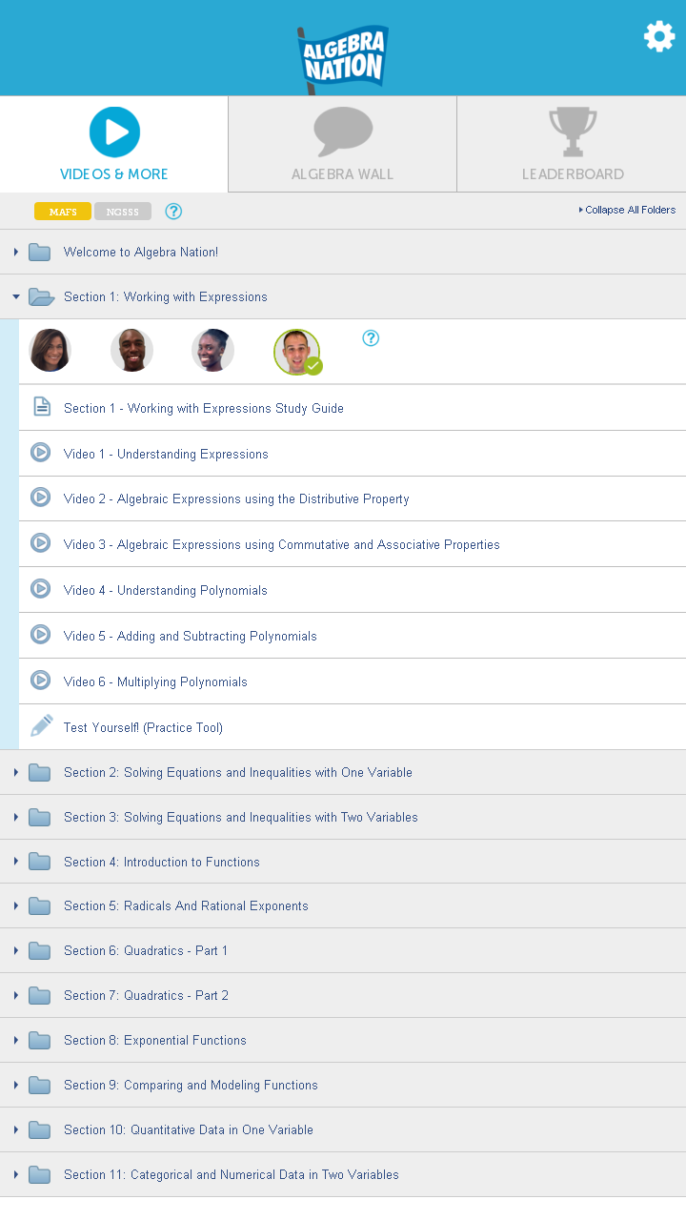The height and width of the screenshot is (1220, 686).
Task: Expand Section 3 arrow
Action: (x=16, y=817)
